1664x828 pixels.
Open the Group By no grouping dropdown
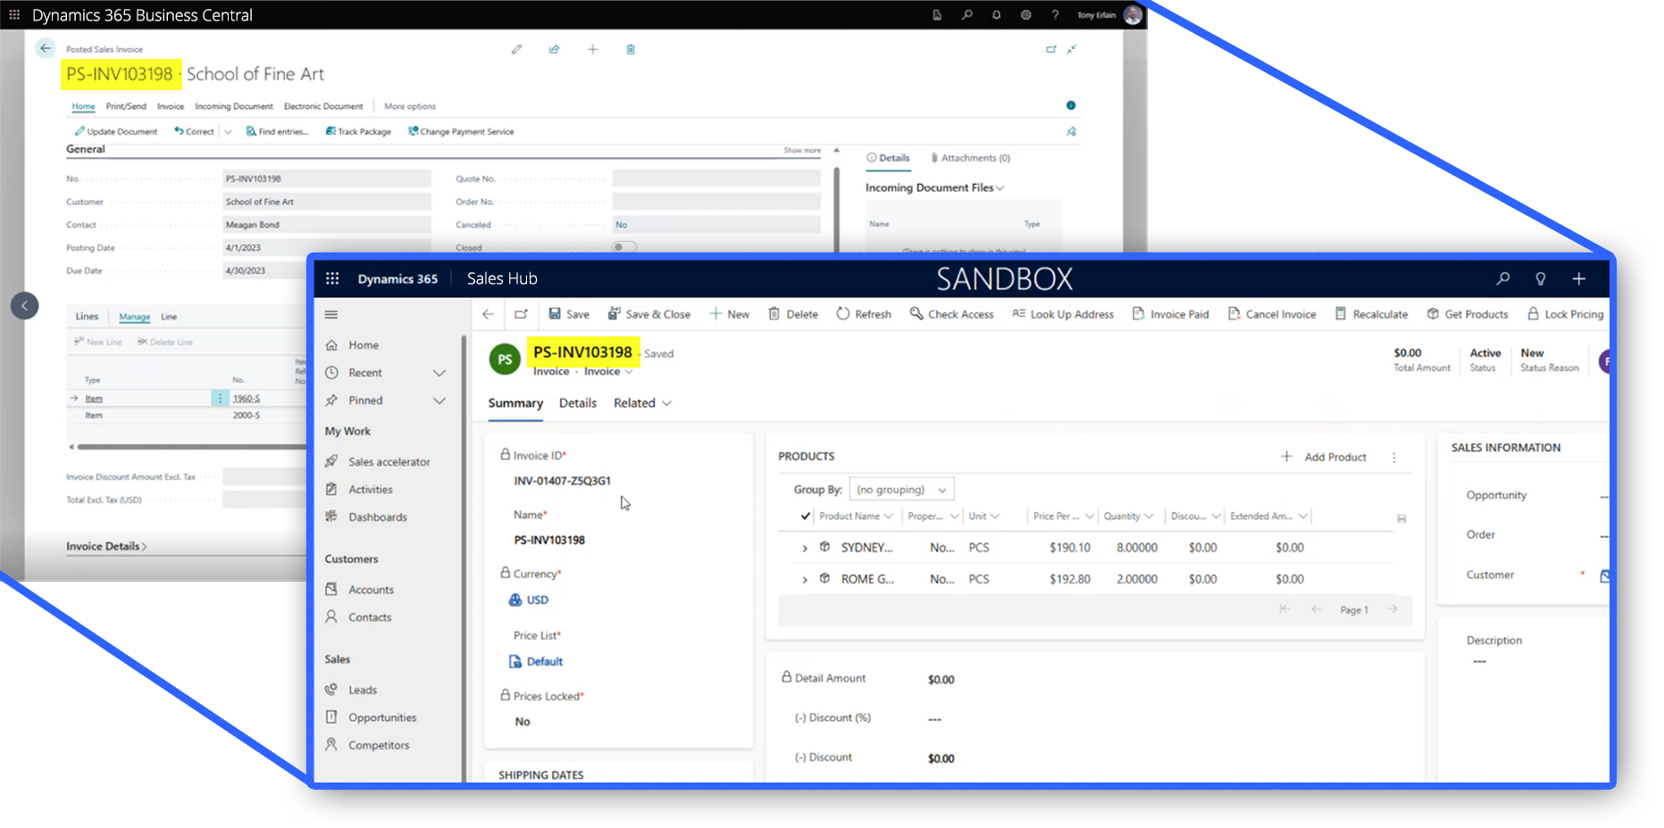point(901,489)
